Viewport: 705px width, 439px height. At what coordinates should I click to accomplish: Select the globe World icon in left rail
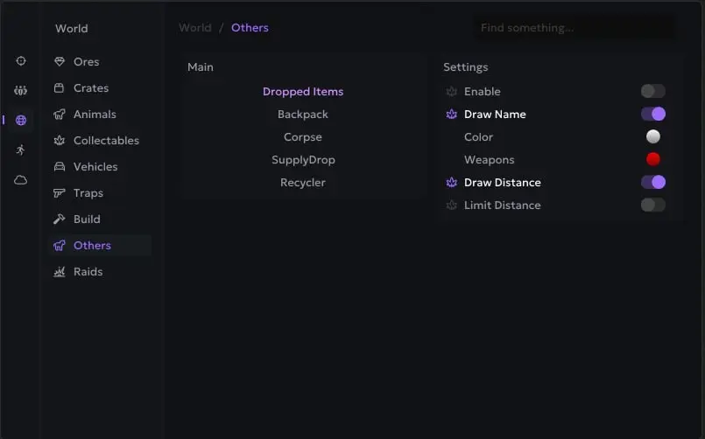(x=21, y=121)
